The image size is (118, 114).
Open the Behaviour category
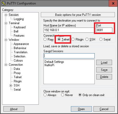point(20,48)
